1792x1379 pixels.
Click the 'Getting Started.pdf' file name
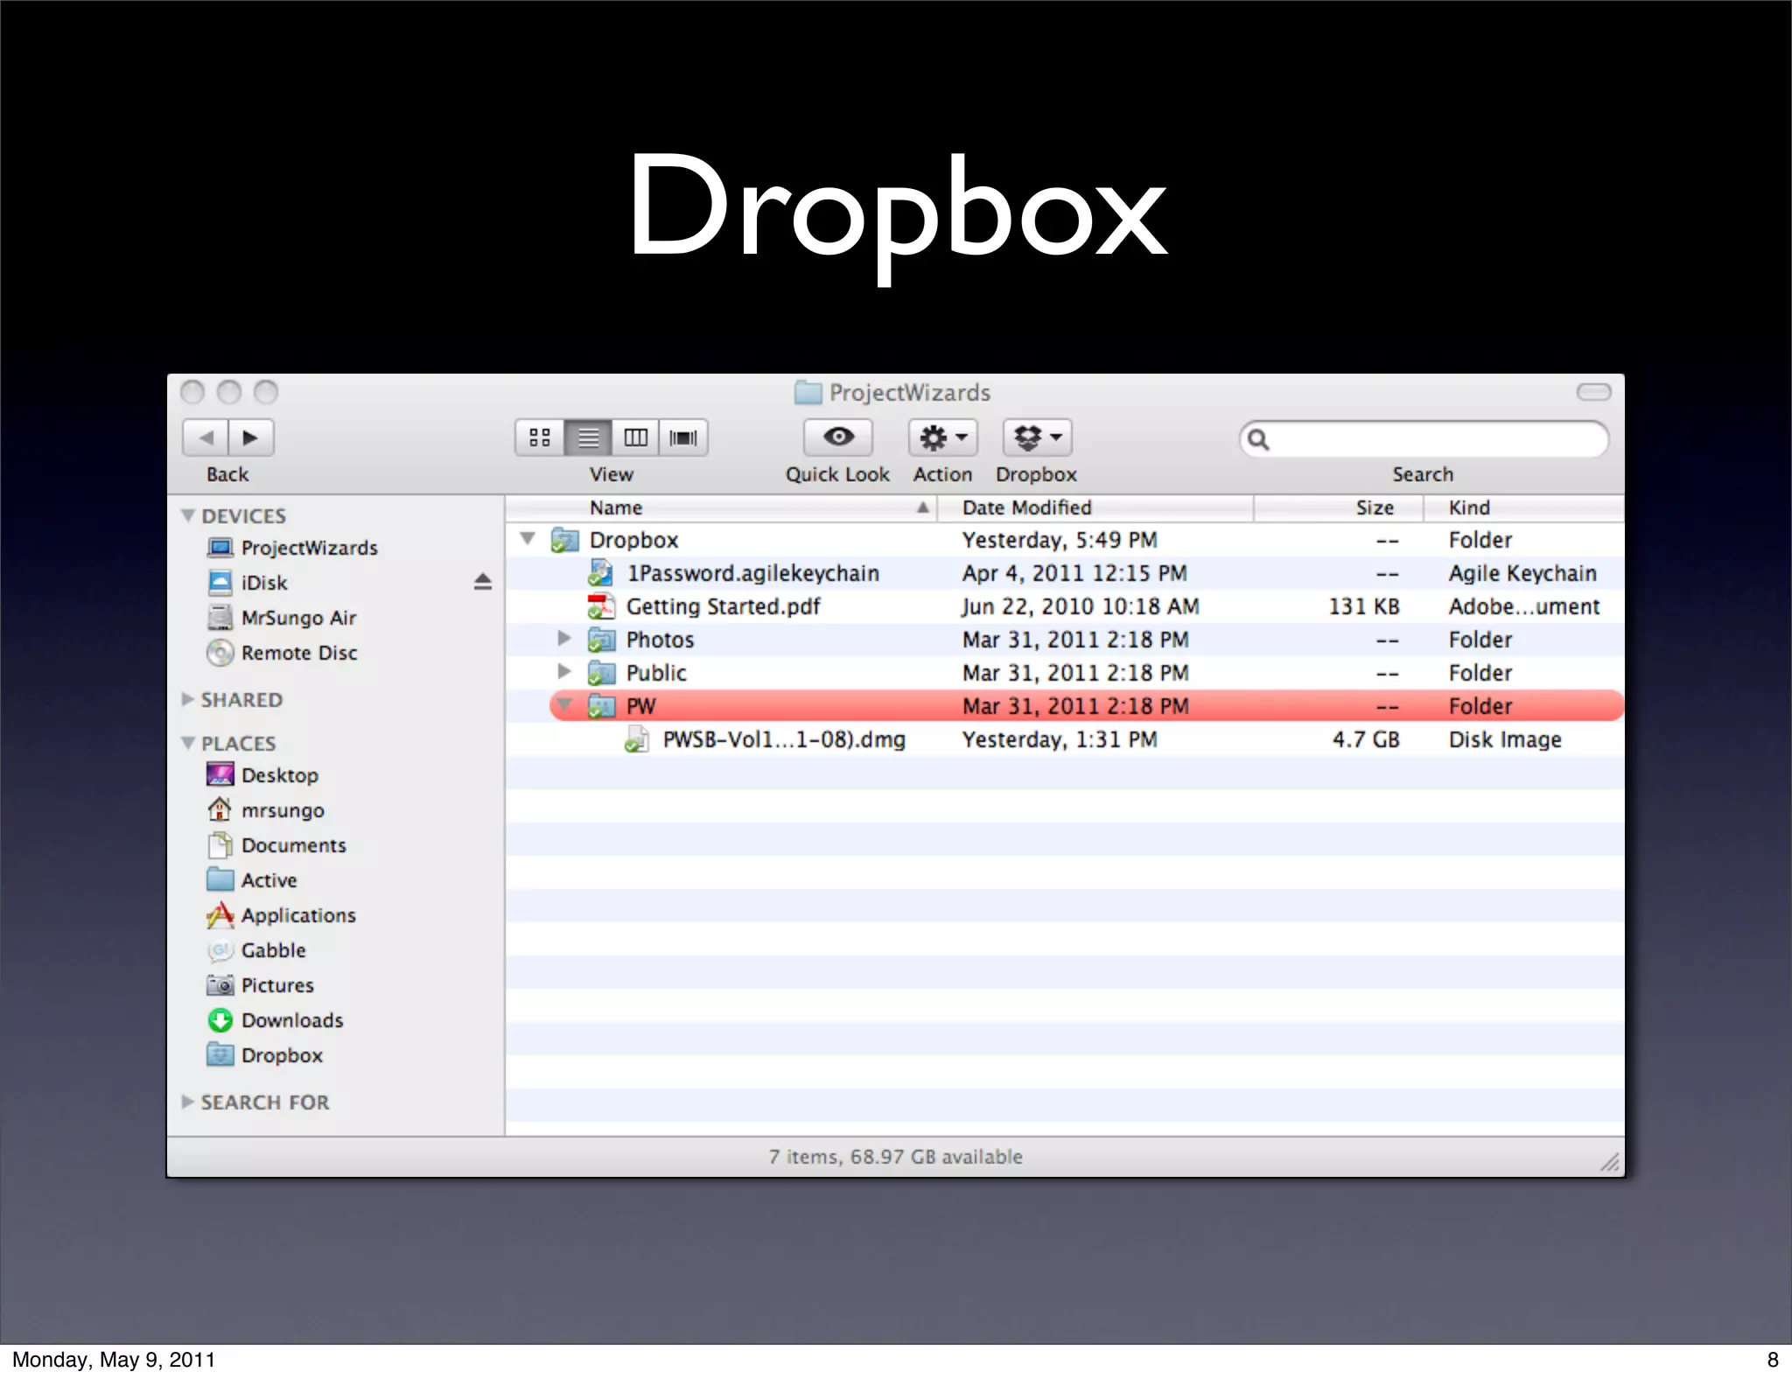724,606
